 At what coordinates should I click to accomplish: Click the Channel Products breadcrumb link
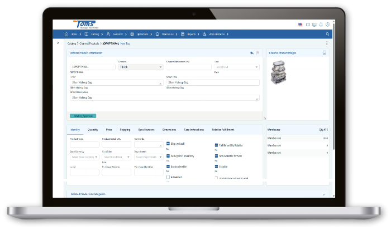coord(89,43)
